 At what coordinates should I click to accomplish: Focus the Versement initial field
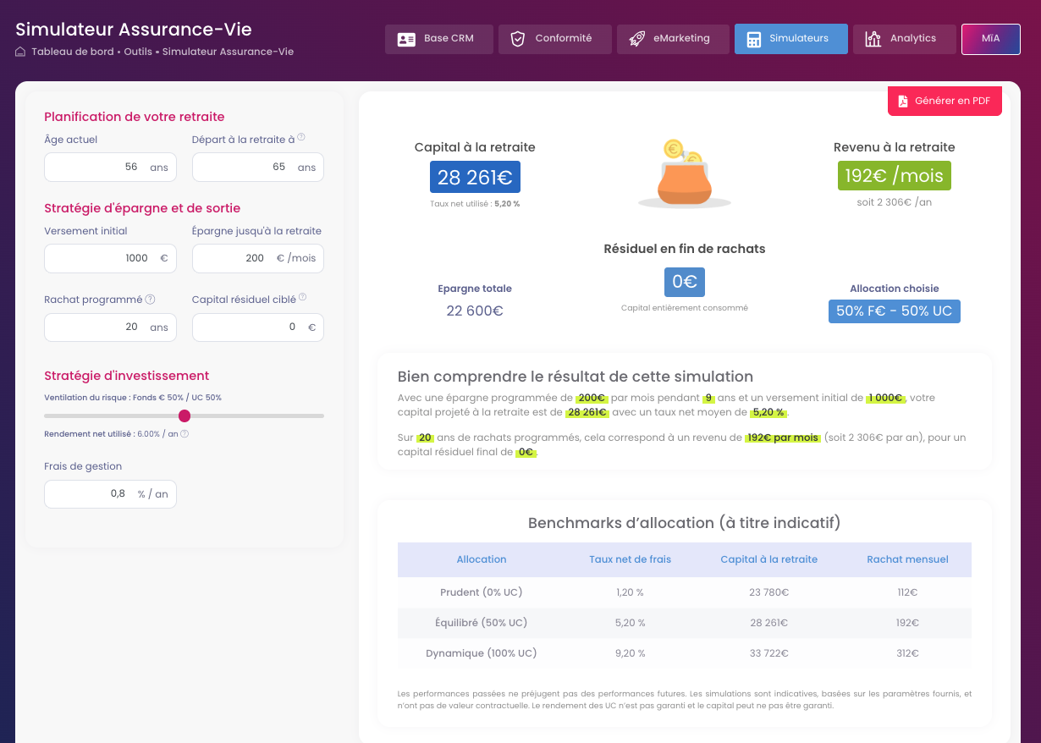pos(110,258)
